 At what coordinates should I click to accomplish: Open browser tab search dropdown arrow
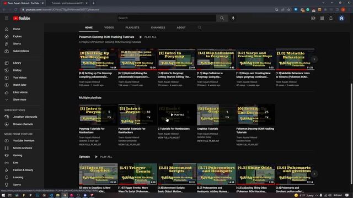pos(323,3)
